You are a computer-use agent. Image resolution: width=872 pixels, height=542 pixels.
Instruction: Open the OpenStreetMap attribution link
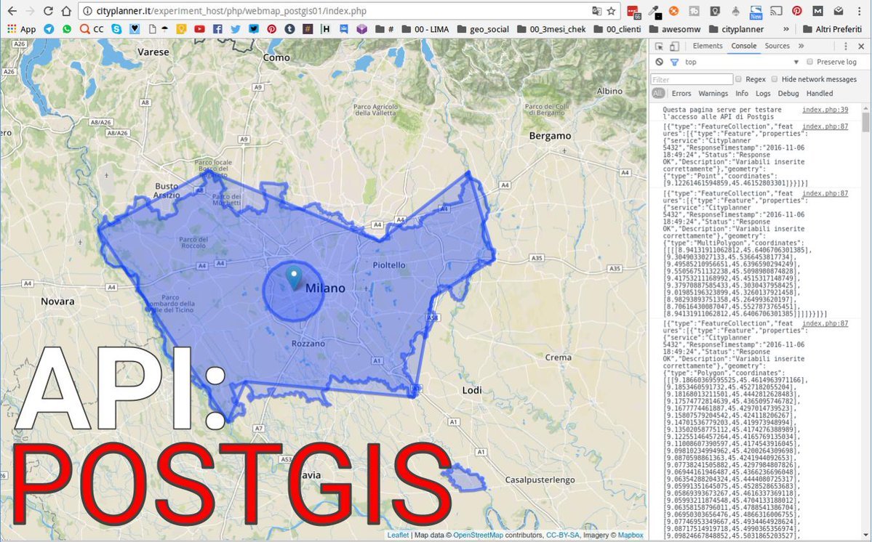pos(479,535)
